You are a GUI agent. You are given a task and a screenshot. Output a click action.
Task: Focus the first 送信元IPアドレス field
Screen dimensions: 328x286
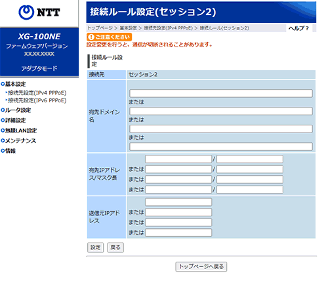[x=178, y=202]
